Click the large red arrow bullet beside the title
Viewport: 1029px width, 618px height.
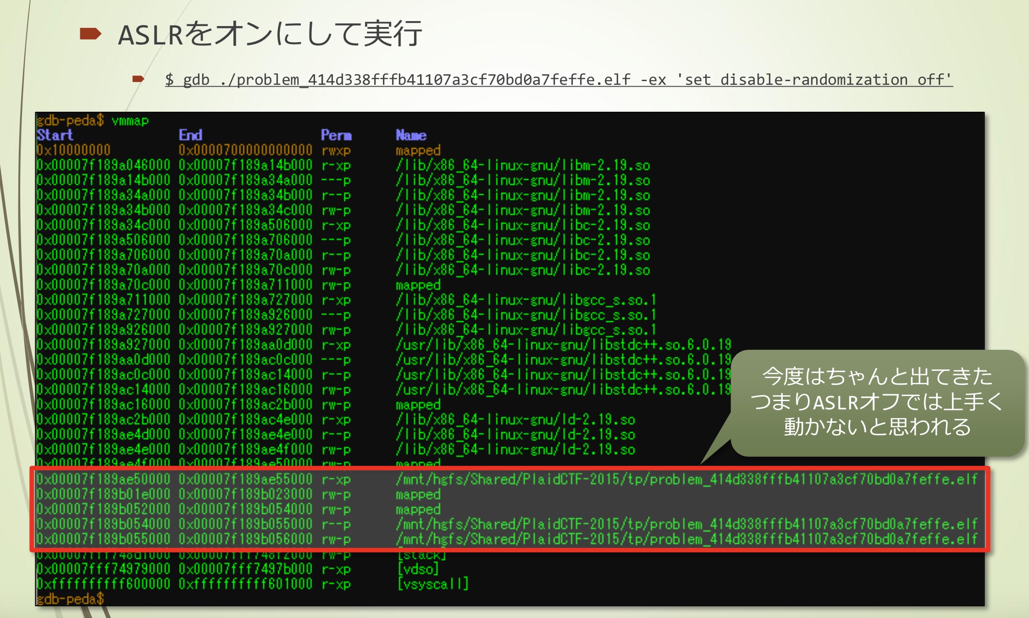[x=90, y=34]
